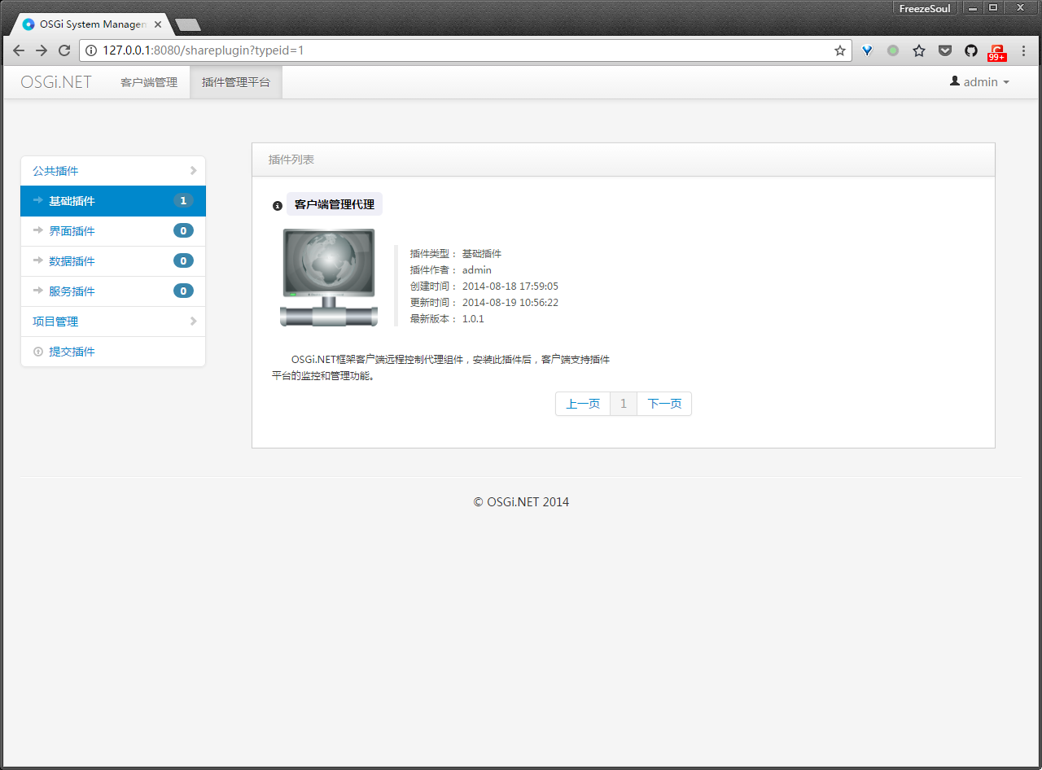Open the red 99+ badge extension icon
This screenshot has width=1042, height=770.
pos(996,52)
